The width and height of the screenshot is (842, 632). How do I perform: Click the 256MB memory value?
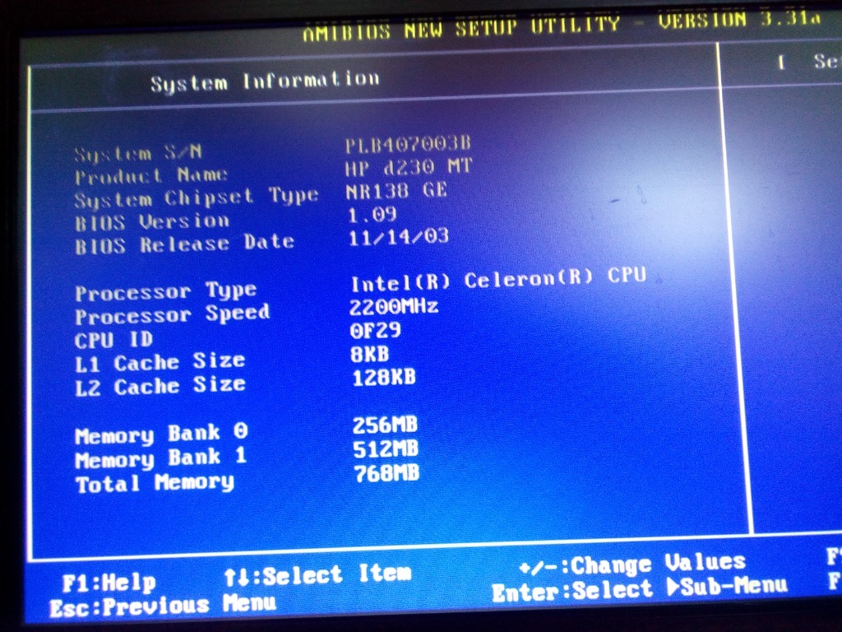pos(385,425)
